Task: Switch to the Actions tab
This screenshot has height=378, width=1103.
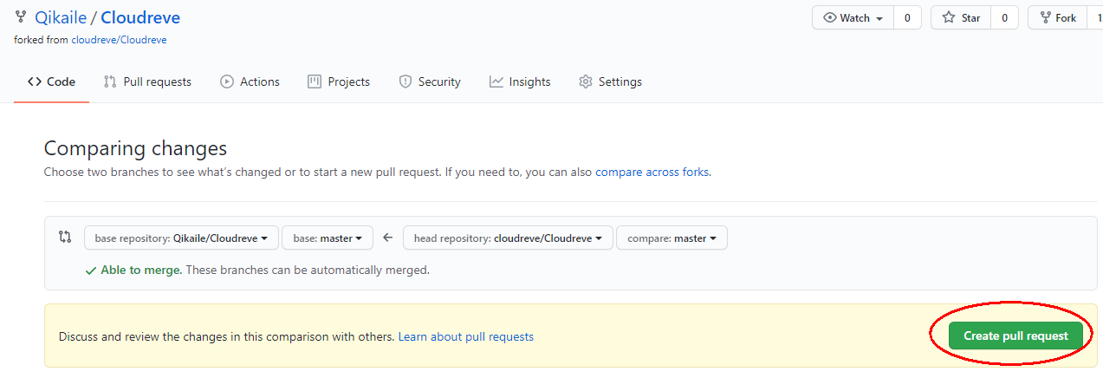Action: coord(250,81)
